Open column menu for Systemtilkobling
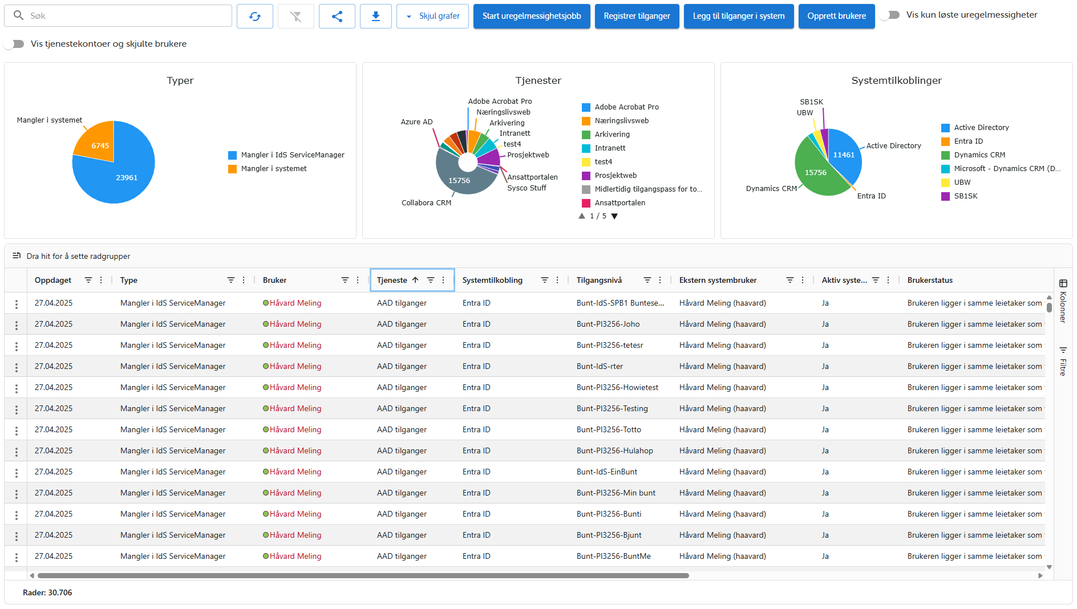This screenshot has height=609, width=1077. coord(557,280)
